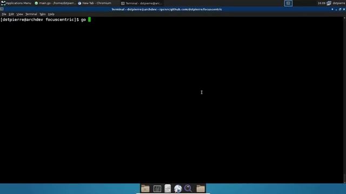The height and width of the screenshot is (194, 346).
Task: Launch the terminal emulator from the dock
Action: tap(157, 189)
